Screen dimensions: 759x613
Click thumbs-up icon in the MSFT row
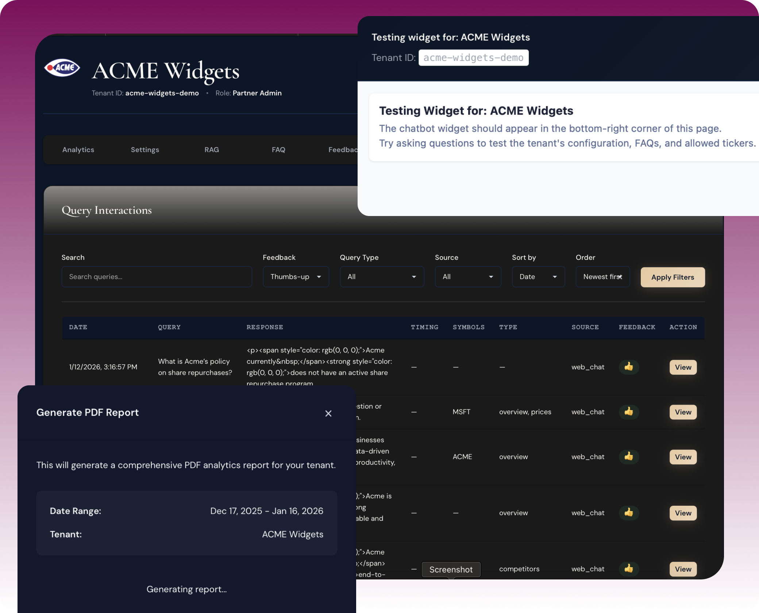click(x=628, y=412)
